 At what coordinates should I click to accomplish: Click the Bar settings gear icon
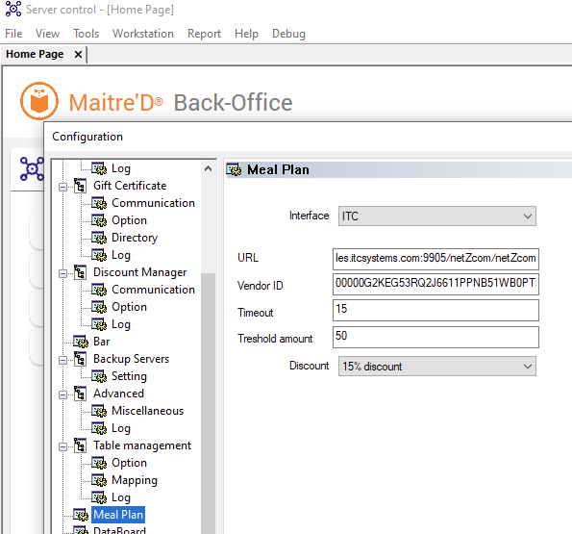[81, 342]
